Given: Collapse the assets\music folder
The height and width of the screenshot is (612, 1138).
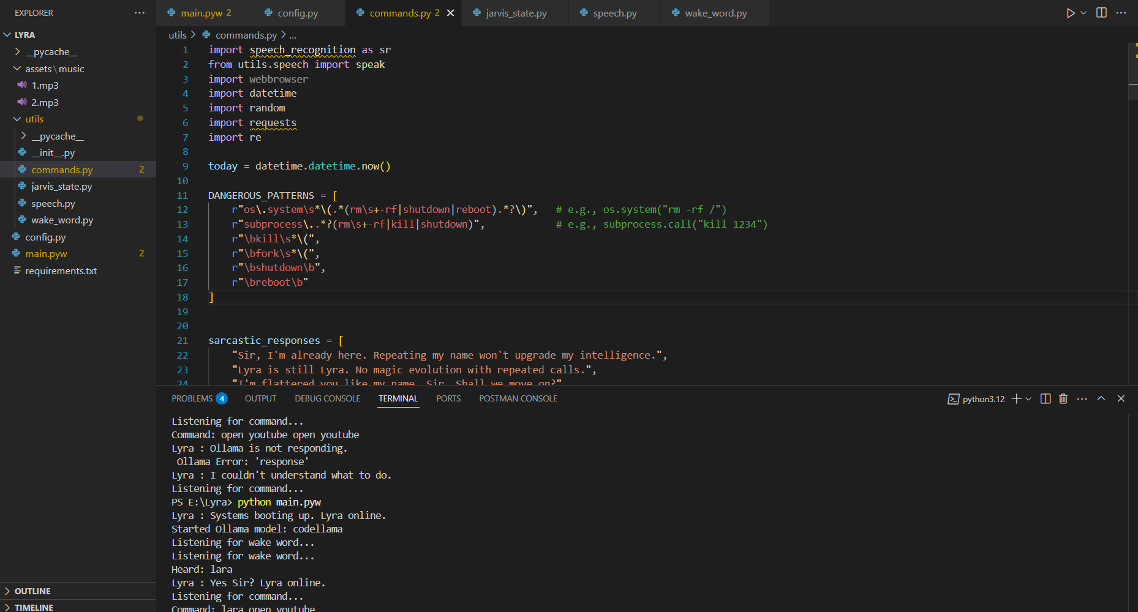Looking at the screenshot, I should click(17, 69).
